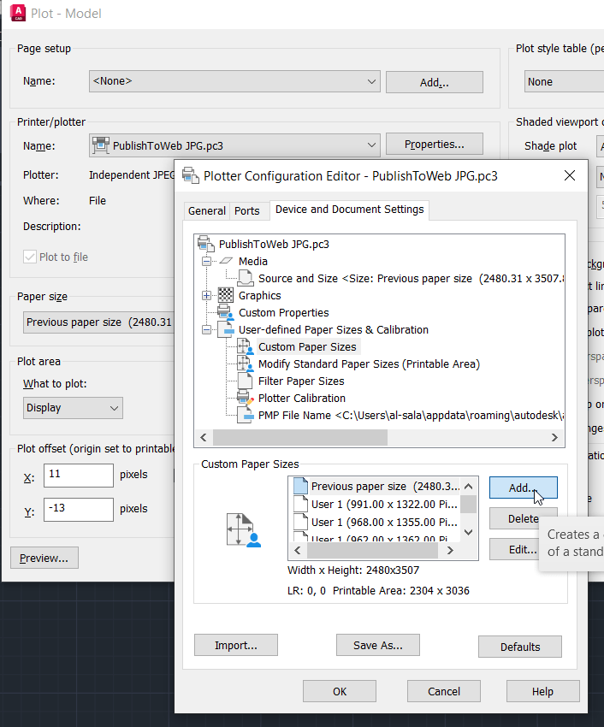
Task: Select Custom Paper Sizes tree item
Action: pos(308,346)
